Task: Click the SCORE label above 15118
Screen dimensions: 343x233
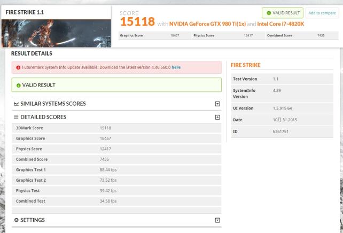Action: click(x=129, y=13)
